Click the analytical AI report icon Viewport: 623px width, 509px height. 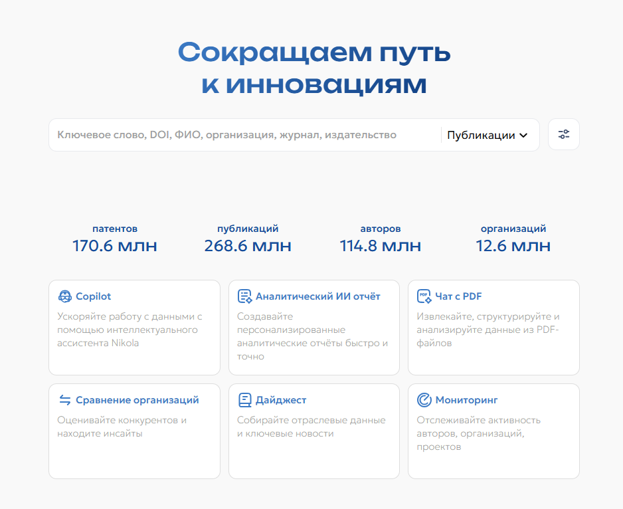coord(244,296)
